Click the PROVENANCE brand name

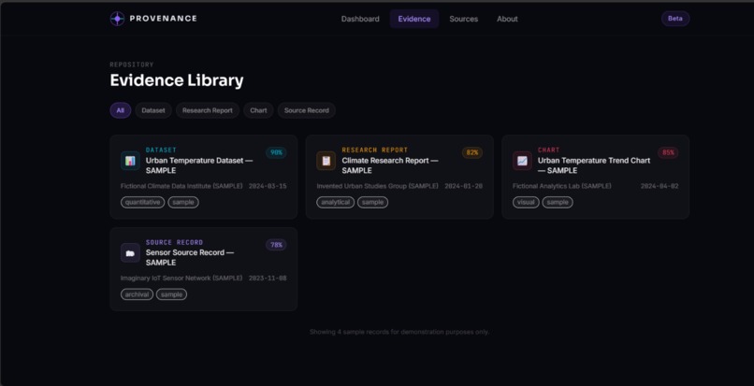click(164, 19)
